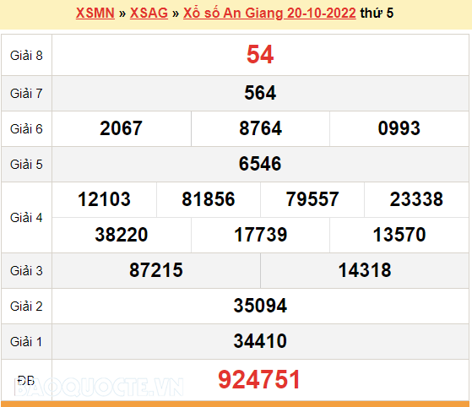Viewport: 472px width, 407px height.
Task: Select the Giải 2 result 35094
Action: pos(260,306)
